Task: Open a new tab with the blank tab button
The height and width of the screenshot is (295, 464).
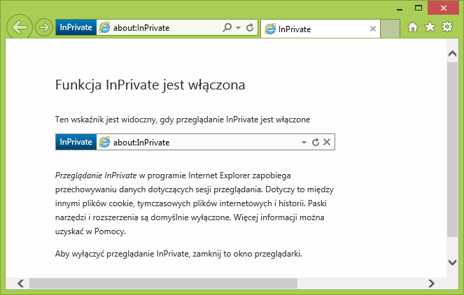Action: pyautogui.click(x=390, y=29)
